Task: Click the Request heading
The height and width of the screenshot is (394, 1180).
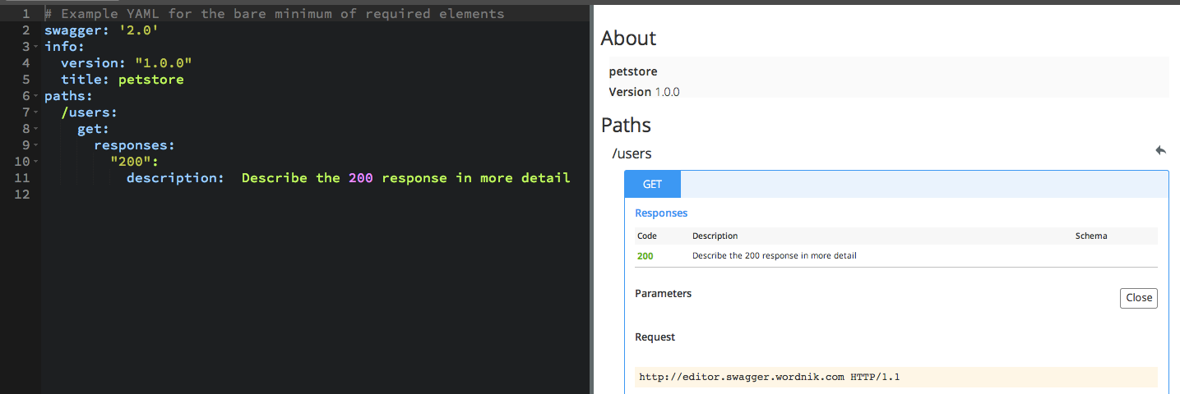Action: click(x=655, y=337)
